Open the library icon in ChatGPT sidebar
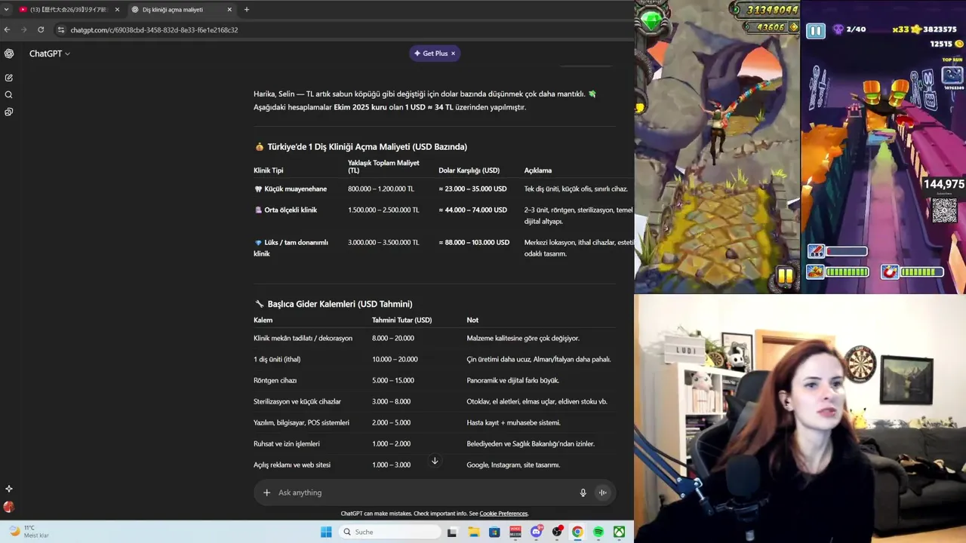The width and height of the screenshot is (966, 543). [x=9, y=112]
